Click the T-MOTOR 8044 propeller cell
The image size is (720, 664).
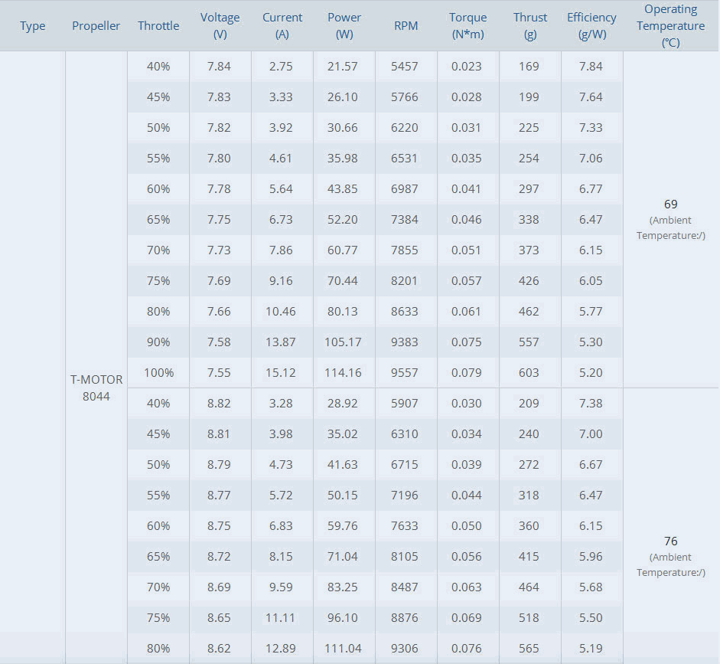pyautogui.click(x=96, y=388)
